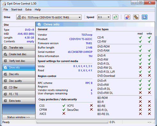Viewport: 157px width, 126px height.
Task: Click the TSSTcorp vendor value
Action: click(x=87, y=35)
